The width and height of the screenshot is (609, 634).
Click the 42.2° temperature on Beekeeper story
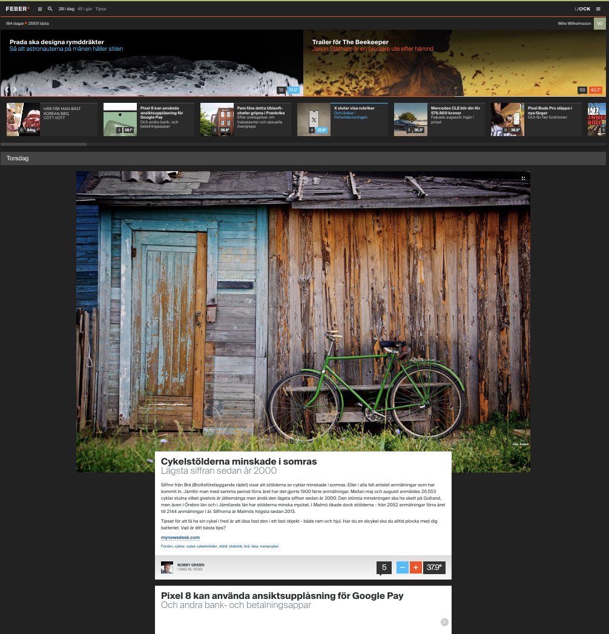point(595,90)
